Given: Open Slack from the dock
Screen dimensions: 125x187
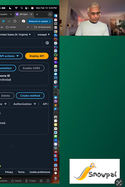Looking at the screenshot, I should [56, 128].
